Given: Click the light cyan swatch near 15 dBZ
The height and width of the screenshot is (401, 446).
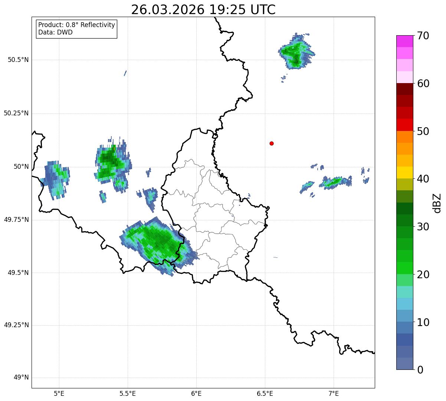Looking at the screenshot, I should (404, 292).
